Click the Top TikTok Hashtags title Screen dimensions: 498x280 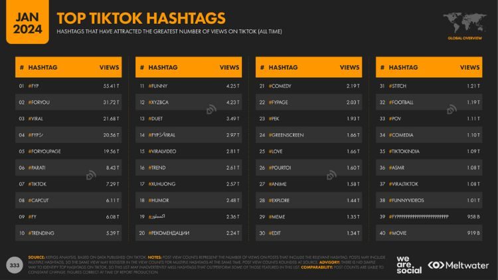pos(141,18)
